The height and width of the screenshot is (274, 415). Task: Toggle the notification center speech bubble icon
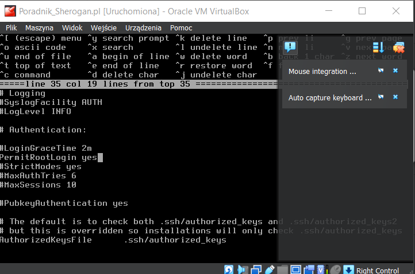[x=290, y=48]
